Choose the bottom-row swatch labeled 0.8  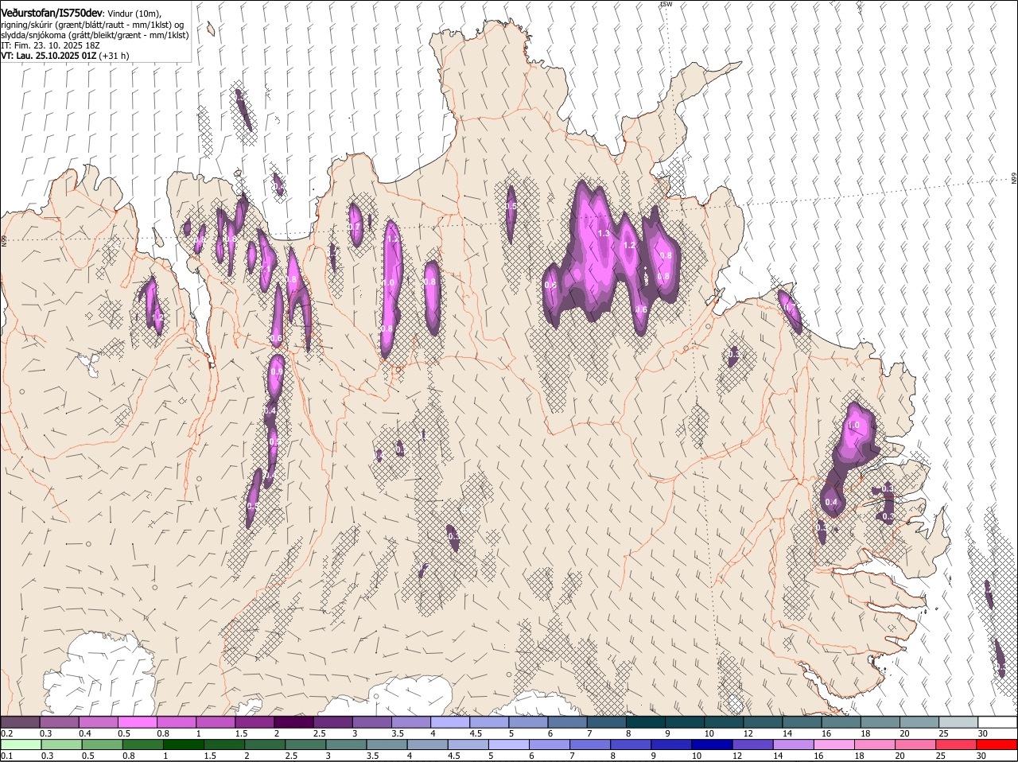click(143, 745)
